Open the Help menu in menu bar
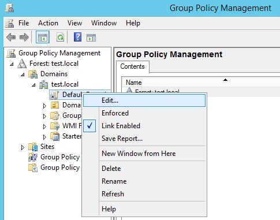Screen dimensions: 280x220 [x=133, y=23]
